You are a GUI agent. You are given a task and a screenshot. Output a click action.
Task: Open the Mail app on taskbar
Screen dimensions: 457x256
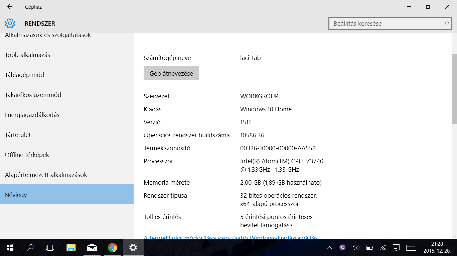click(92, 248)
